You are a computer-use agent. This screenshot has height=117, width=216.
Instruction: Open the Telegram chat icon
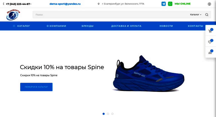click(x=163, y=4)
